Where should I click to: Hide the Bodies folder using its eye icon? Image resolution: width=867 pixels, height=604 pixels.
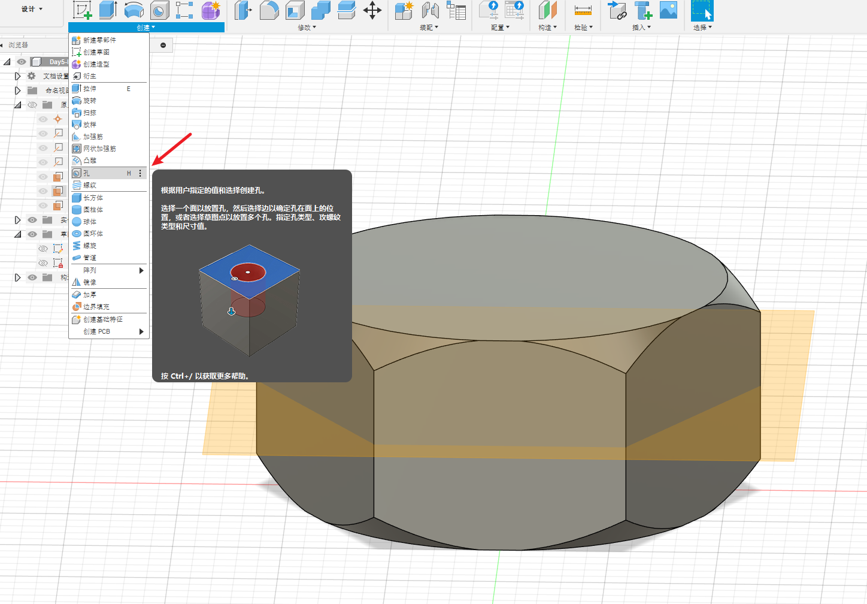coord(32,220)
